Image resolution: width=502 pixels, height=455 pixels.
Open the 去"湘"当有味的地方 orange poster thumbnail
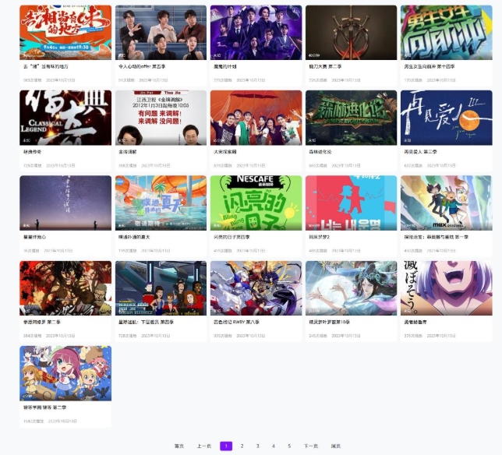(x=65, y=32)
